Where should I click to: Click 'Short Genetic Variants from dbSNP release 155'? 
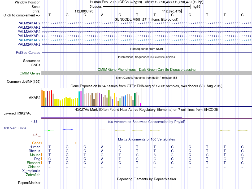point(146,78)
